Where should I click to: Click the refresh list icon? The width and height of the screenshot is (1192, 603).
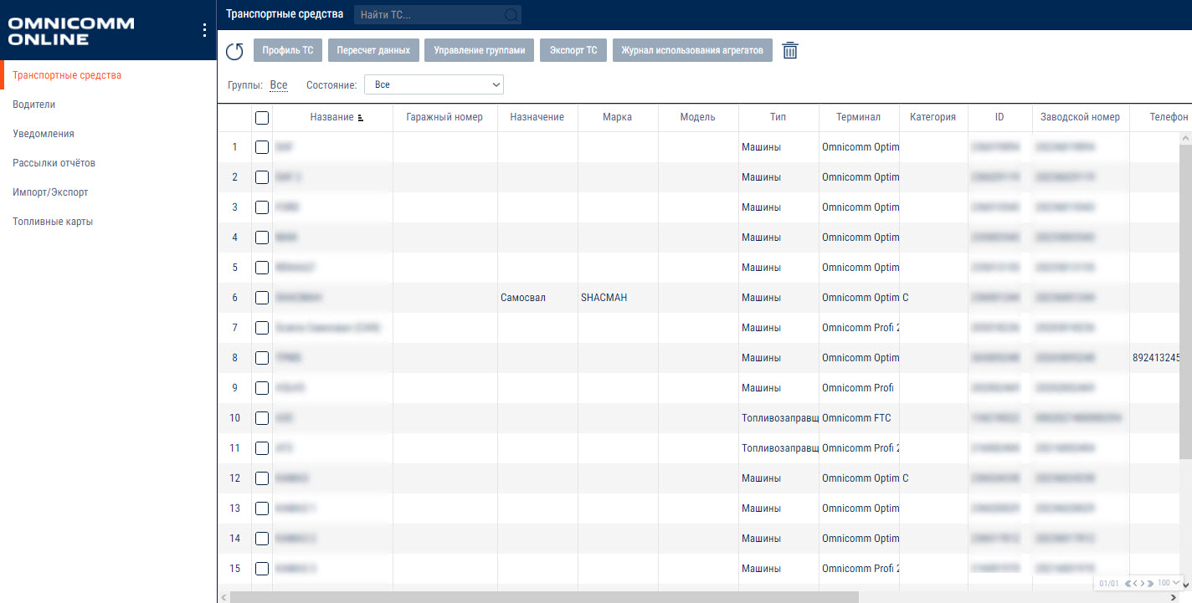pos(234,51)
